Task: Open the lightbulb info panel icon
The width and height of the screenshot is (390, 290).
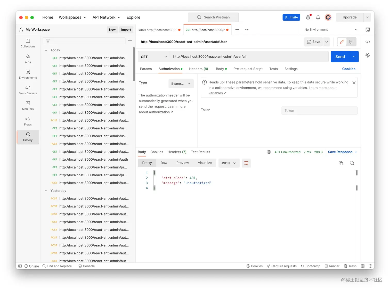Action: click(x=368, y=55)
